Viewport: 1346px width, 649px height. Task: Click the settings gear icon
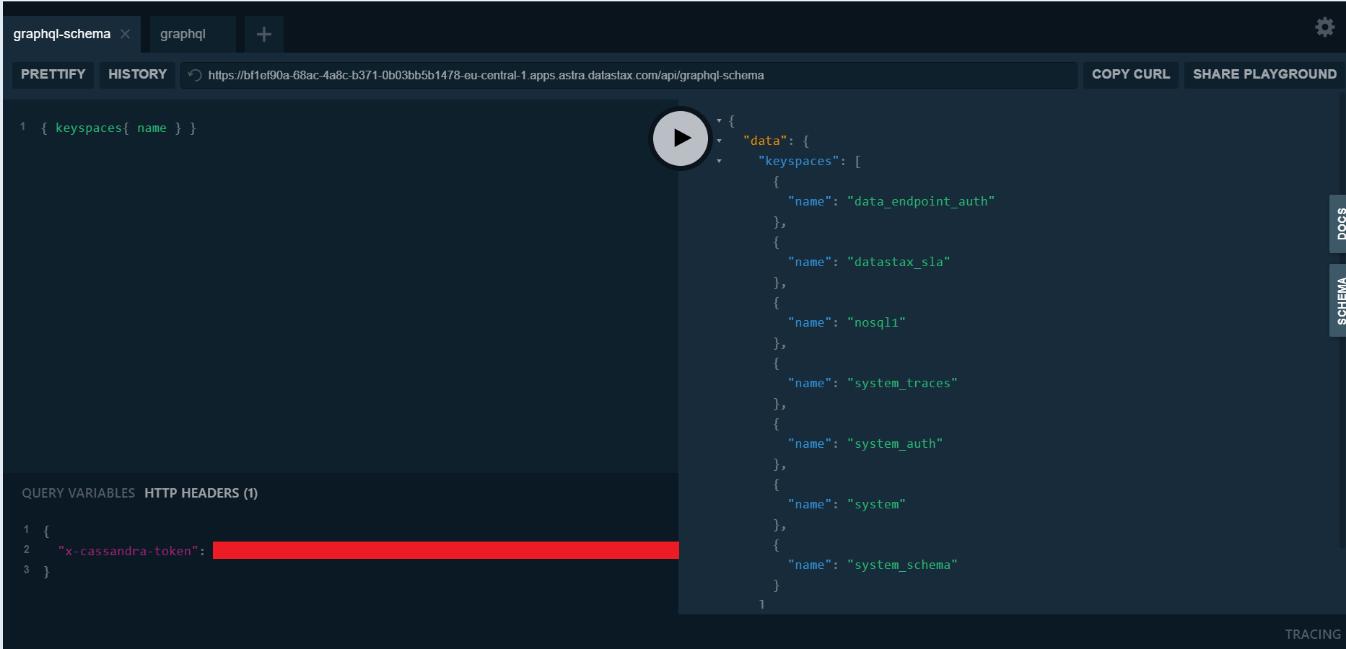pos(1325,27)
